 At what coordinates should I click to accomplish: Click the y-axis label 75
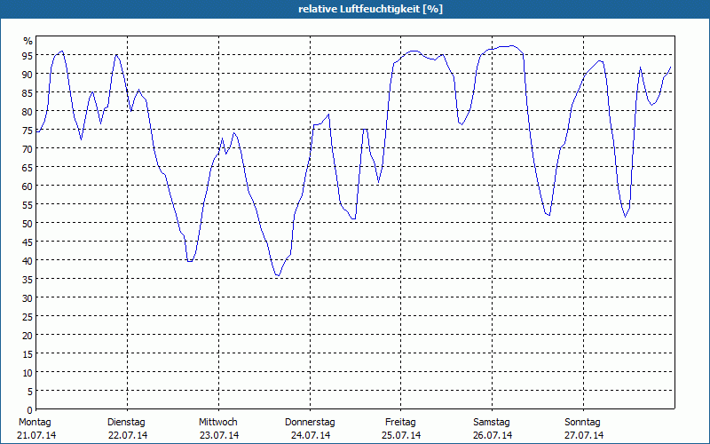[28, 131]
